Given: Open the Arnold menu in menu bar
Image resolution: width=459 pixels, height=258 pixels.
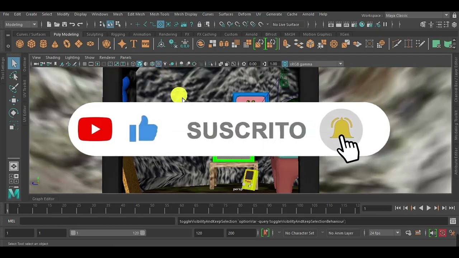Looking at the screenshot, I should pos(308,14).
